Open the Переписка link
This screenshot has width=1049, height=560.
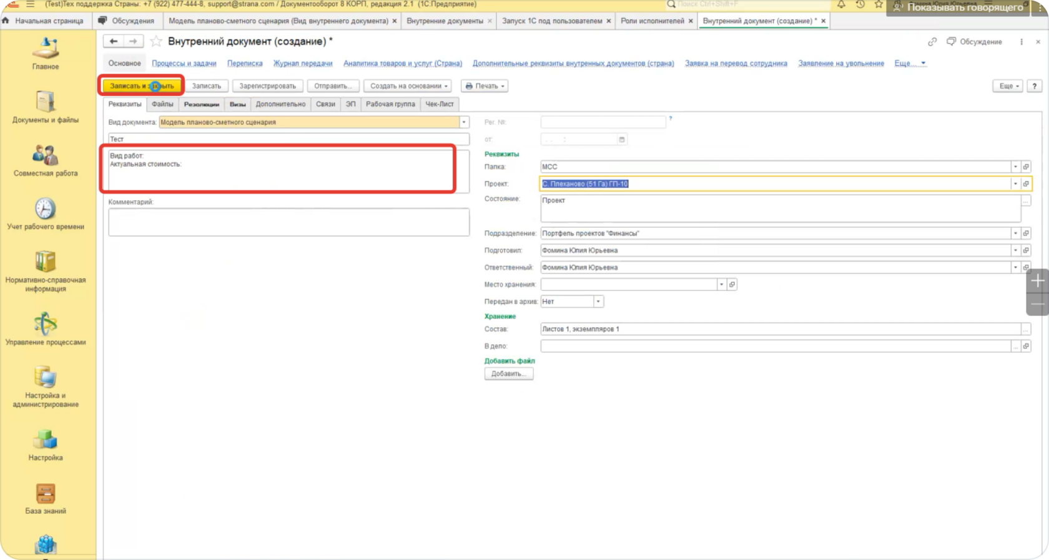245,64
